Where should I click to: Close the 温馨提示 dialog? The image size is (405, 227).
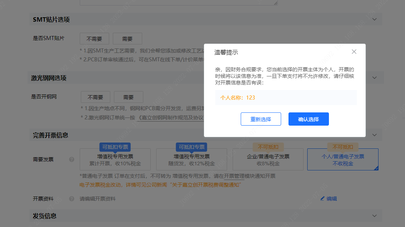tap(354, 52)
